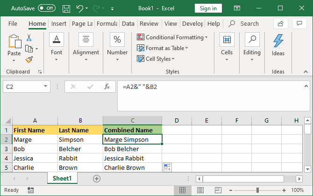The image size is (313, 196).
Task: Add a new sheet with plus icon
Action: tap(97, 178)
